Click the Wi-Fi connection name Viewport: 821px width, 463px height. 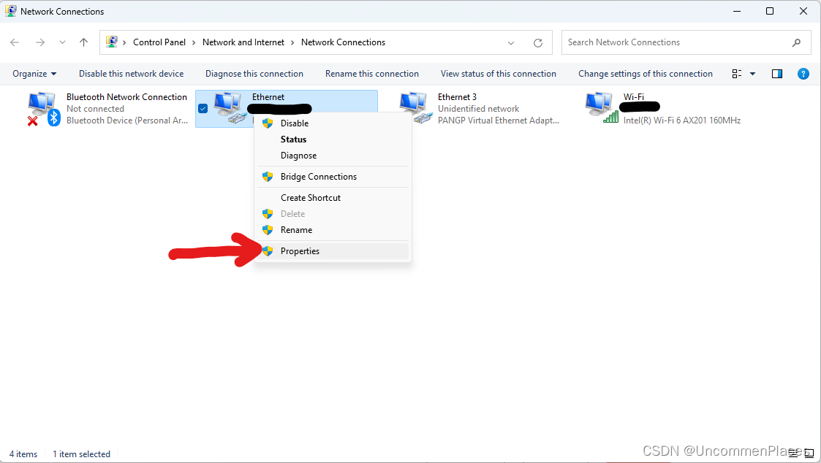634,97
